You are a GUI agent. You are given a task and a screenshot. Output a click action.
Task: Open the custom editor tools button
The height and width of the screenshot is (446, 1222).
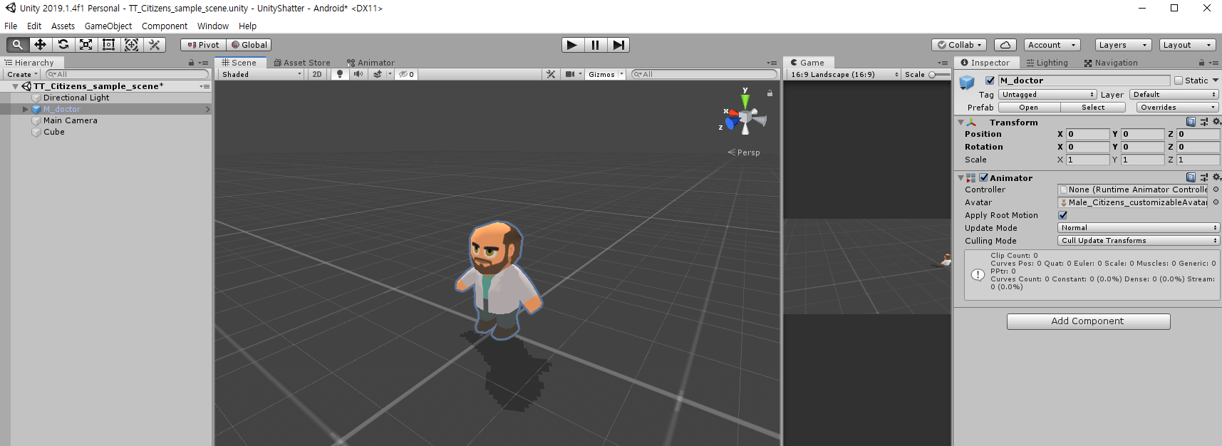(154, 45)
